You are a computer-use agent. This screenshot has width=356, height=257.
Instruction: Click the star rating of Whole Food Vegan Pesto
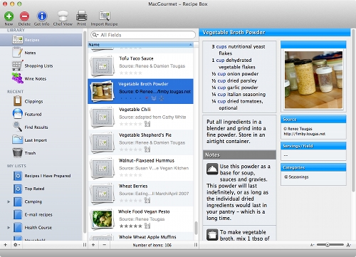[x=130, y=226]
